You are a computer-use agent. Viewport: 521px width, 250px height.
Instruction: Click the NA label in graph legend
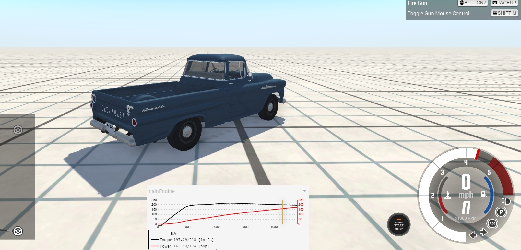coord(173,234)
